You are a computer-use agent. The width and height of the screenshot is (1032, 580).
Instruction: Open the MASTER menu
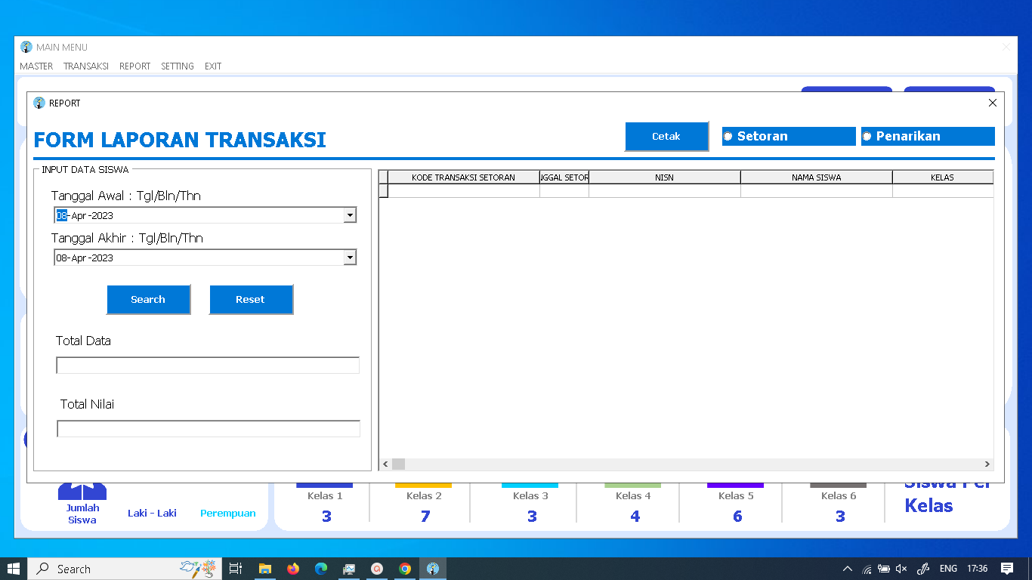pos(36,66)
